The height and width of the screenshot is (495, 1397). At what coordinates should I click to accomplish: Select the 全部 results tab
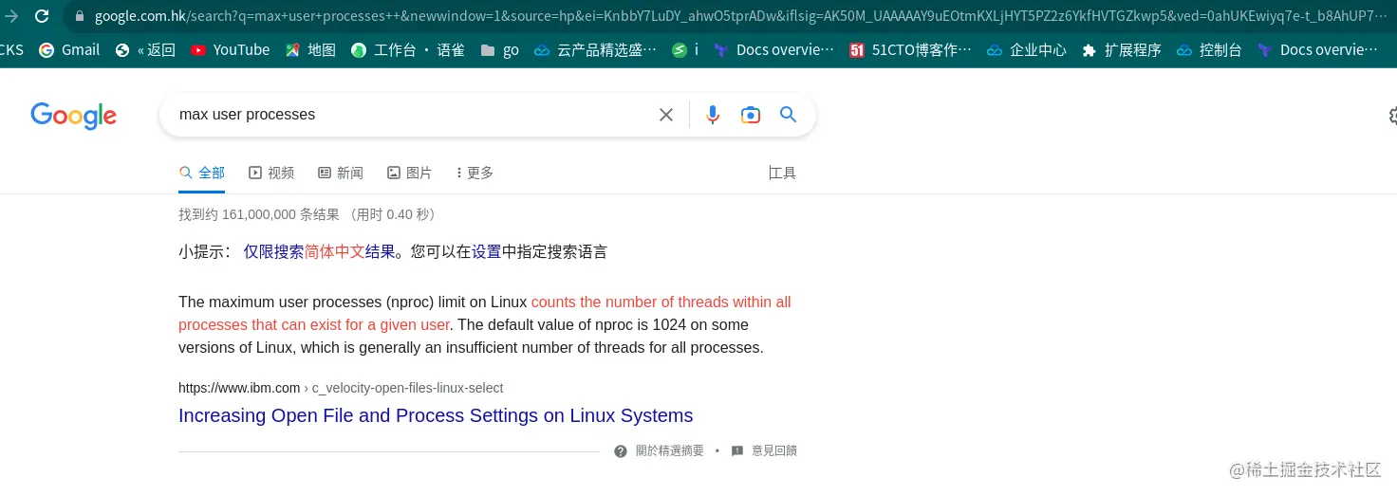[202, 173]
